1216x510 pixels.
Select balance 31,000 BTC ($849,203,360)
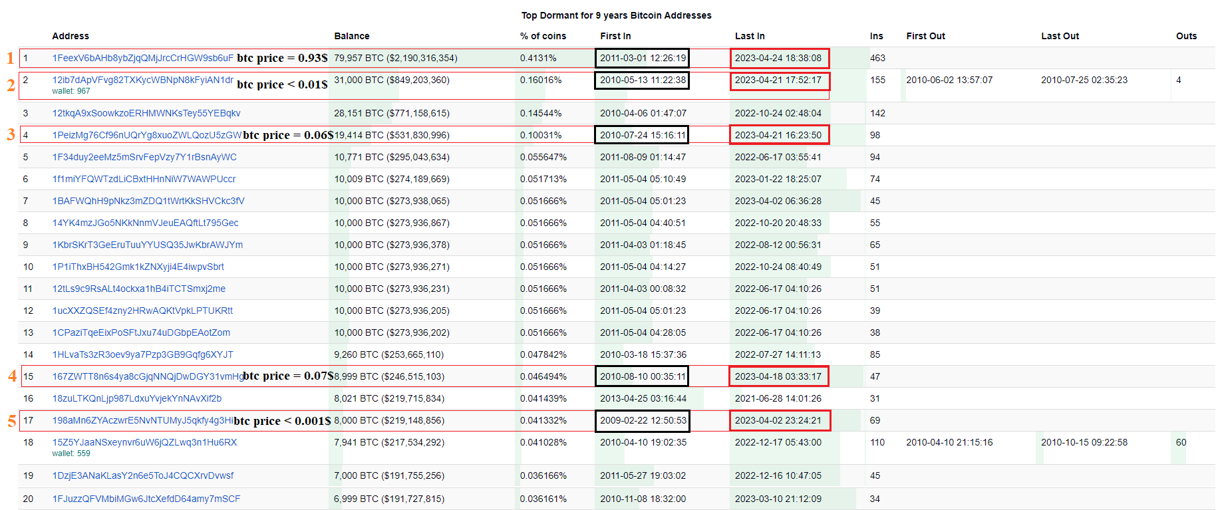[x=392, y=80]
